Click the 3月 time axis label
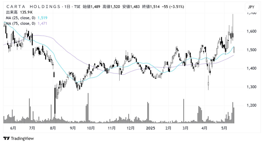Screen dimensions: 264x144 185,128
